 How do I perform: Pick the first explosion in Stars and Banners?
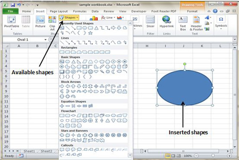[x=62, y=135]
